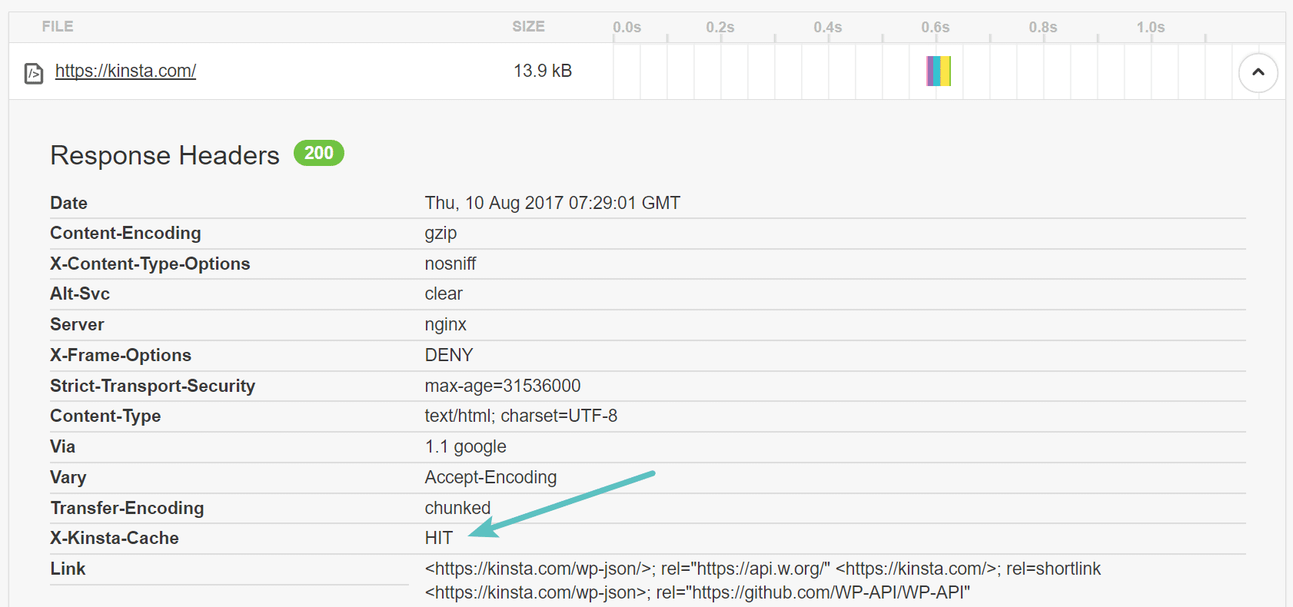Select the Accept-Encoding value
The image size is (1293, 607).
[x=490, y=477]
